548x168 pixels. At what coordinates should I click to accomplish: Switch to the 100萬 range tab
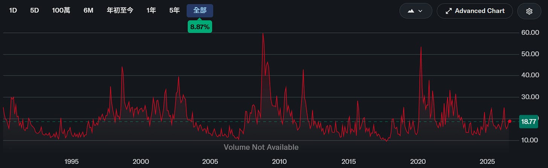pyautogui.click(x=61, y=11)
